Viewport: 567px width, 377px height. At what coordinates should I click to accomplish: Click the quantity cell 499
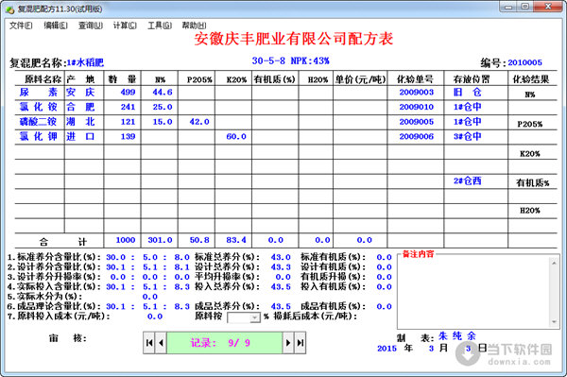coord(128,93)
